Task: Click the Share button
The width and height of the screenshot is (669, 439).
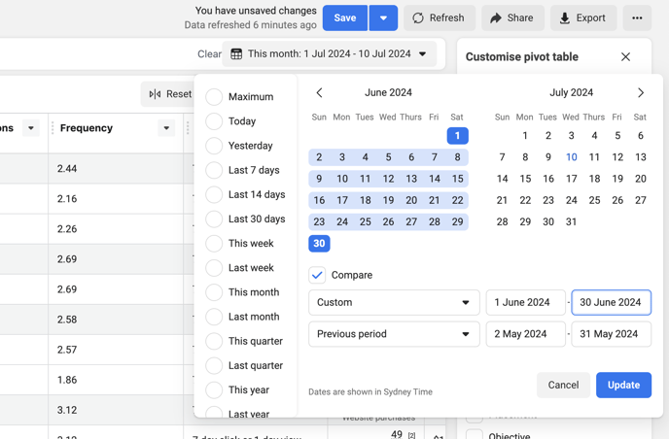Action: (512, 17)
